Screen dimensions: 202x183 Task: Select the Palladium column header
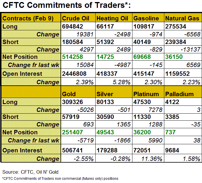[x=179, y=94]
